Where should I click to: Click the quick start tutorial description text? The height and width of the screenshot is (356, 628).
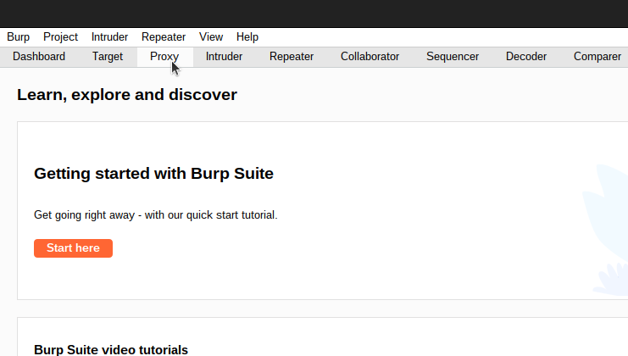[156, 215]
